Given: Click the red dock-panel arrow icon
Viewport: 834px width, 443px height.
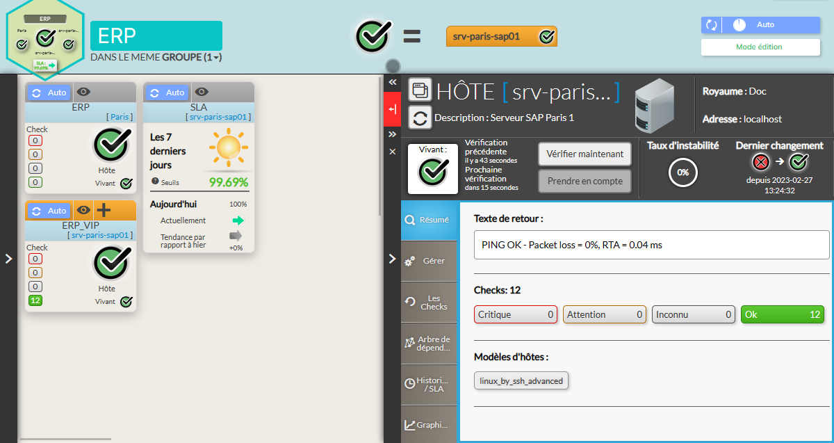Looking at the screenshot, I should [393, 109].
